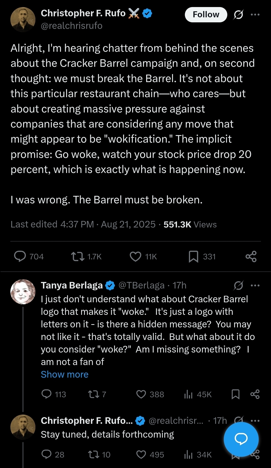Like Tanya Berlaga's reply

[x=141, y=394]
